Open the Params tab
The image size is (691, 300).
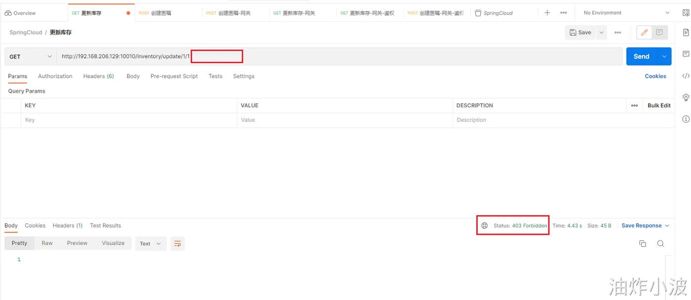point(18,76)
